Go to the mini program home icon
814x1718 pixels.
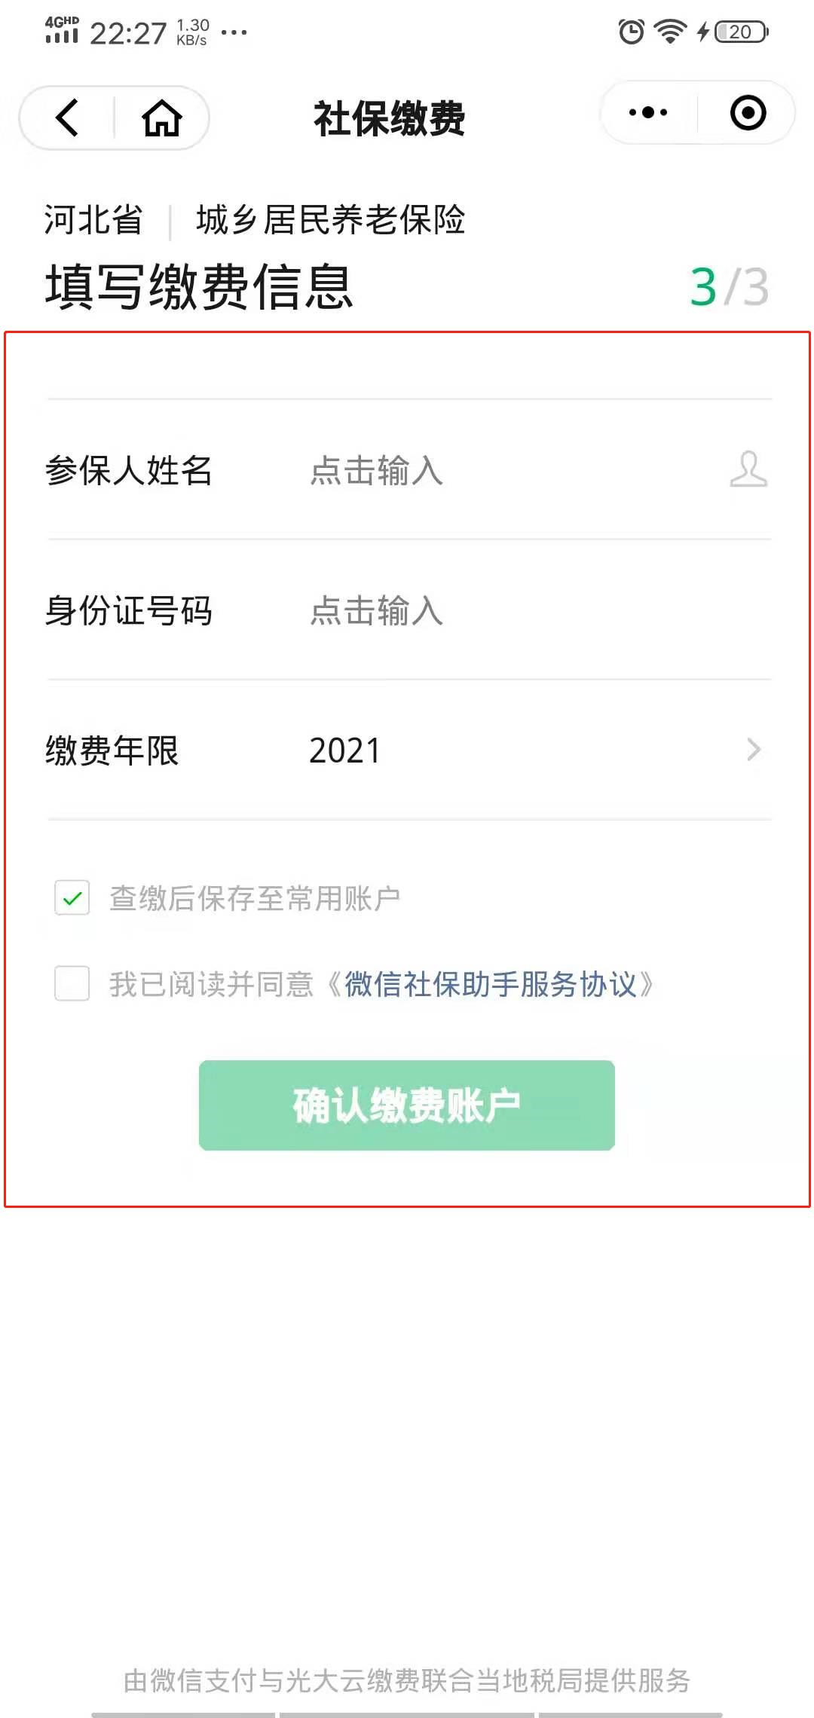[x=162, y=118]
